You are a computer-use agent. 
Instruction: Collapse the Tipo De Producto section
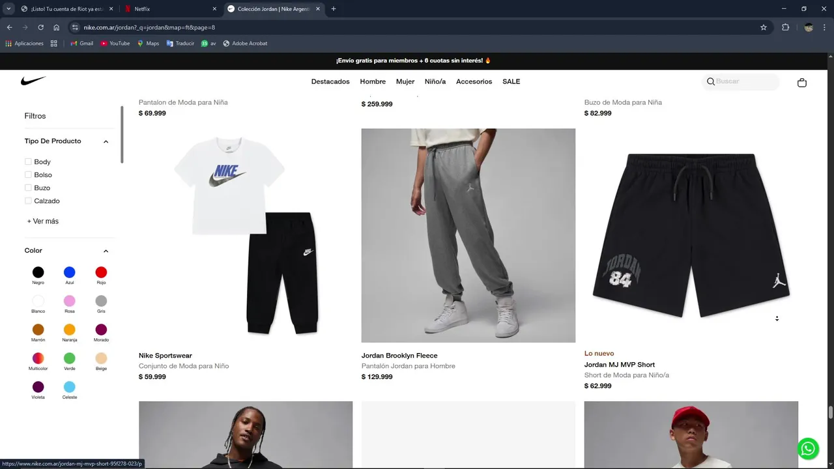106,141
